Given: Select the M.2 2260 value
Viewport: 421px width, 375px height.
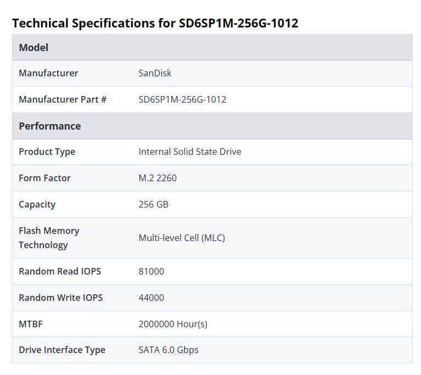Looking at the screenshot, I should pos(158,178).
